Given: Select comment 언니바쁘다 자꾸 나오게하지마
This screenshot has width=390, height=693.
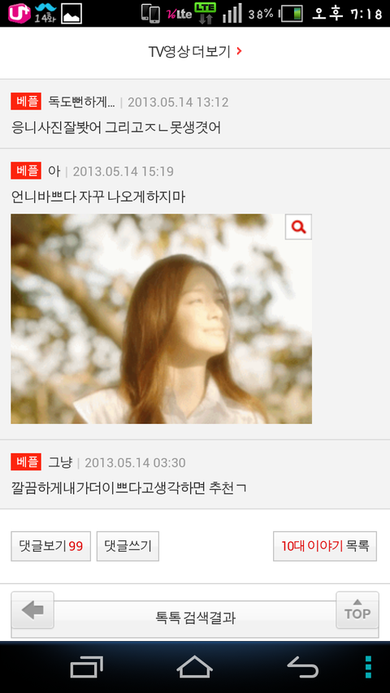Looking at the screenshot, I should pyautogui.click(x=98, y=197).
